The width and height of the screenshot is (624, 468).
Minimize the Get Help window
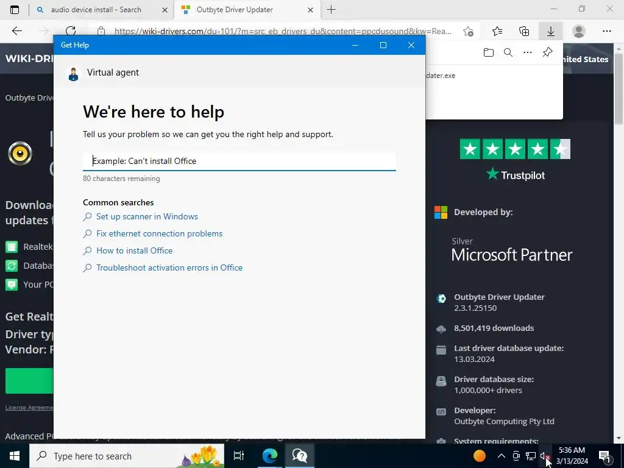pyautogui.click(x=355, y=45)
